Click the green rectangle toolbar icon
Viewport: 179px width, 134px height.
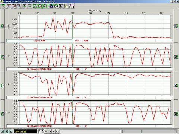point(30,6)
